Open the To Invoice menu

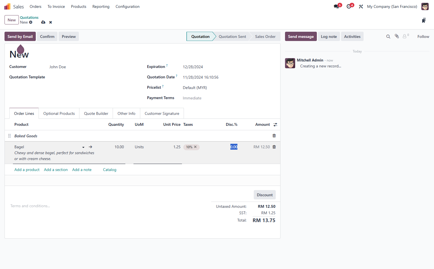pos(56,6)
